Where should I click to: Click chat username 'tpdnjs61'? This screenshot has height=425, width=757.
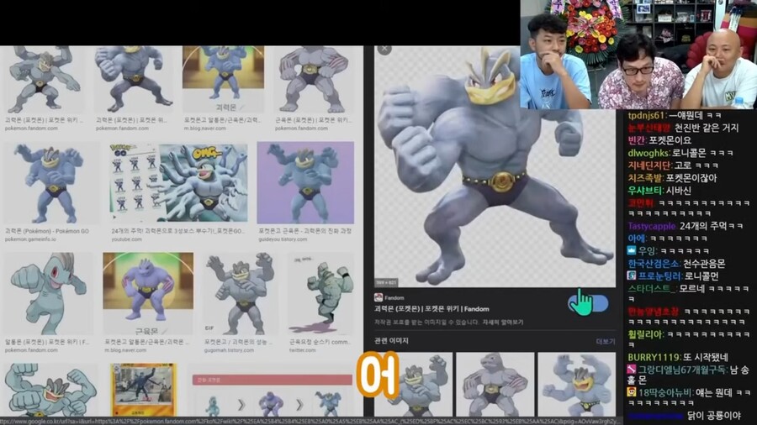point(647,115)
